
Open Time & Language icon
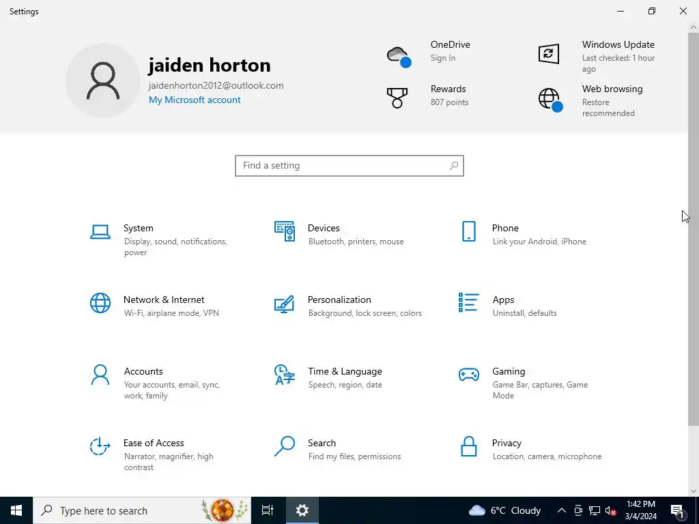[x=285, y=375]
